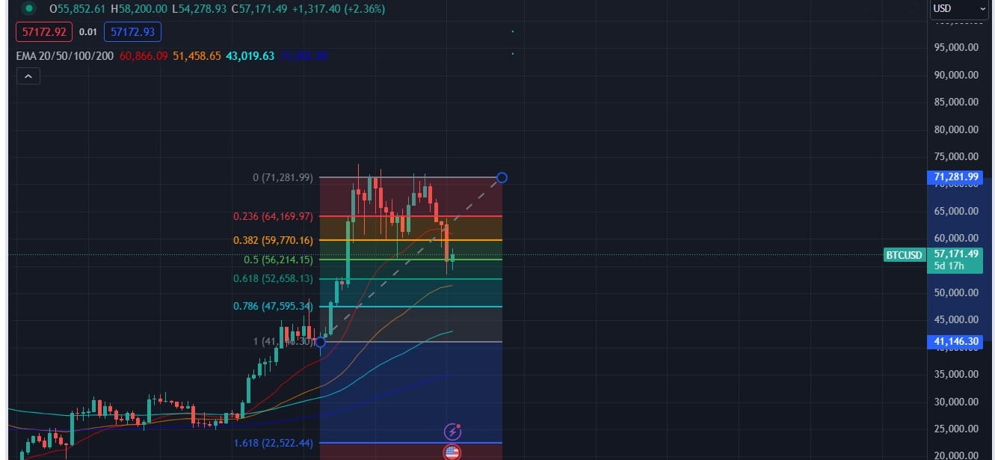Click the red EMA value 60,866.09
This screenshot has width=995, height=460.
(x=143, y=56)
